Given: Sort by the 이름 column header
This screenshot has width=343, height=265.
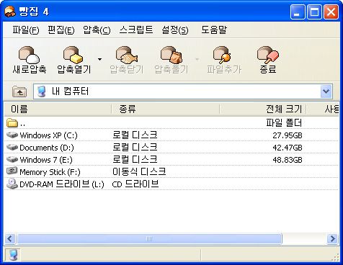Looking at the screenshot, I should pos(58,109).
